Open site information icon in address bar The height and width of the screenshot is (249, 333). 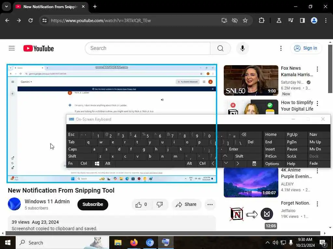pyautogui.click(x=44, y=20)
